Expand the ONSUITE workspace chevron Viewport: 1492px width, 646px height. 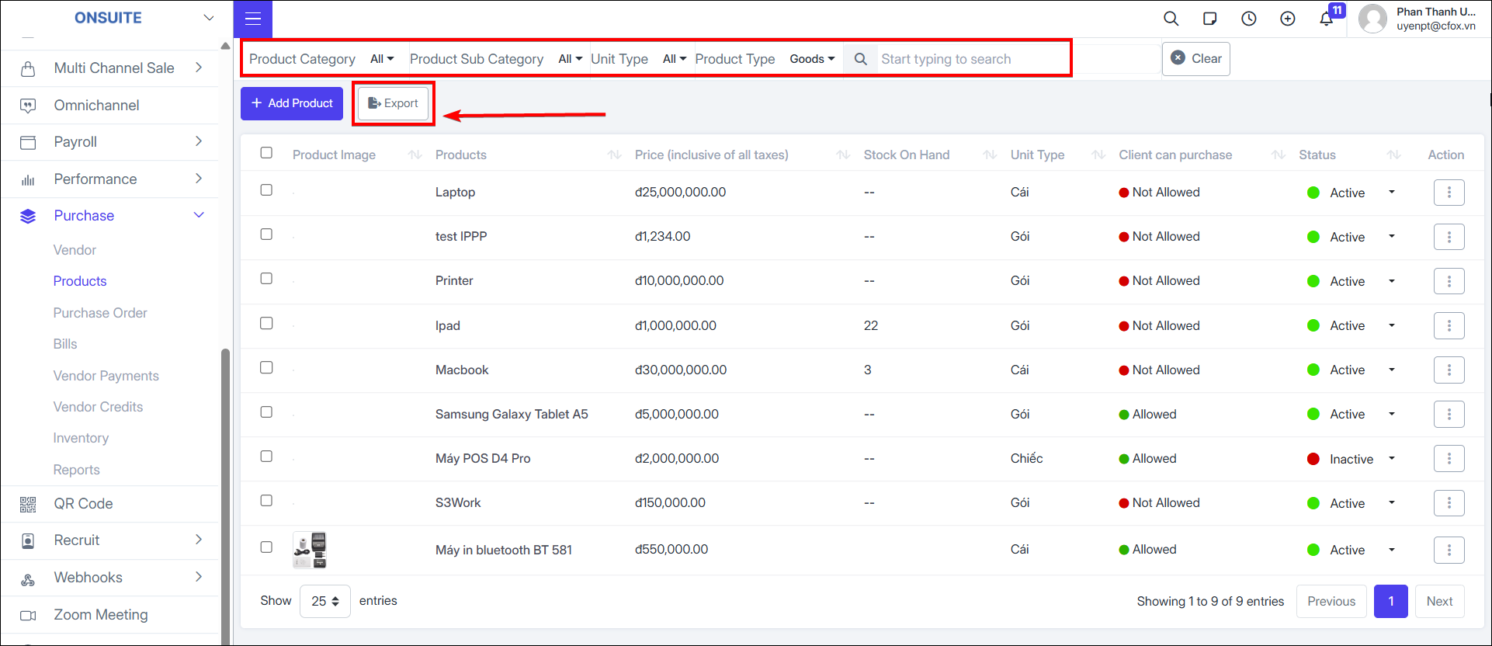pos(208,18)
